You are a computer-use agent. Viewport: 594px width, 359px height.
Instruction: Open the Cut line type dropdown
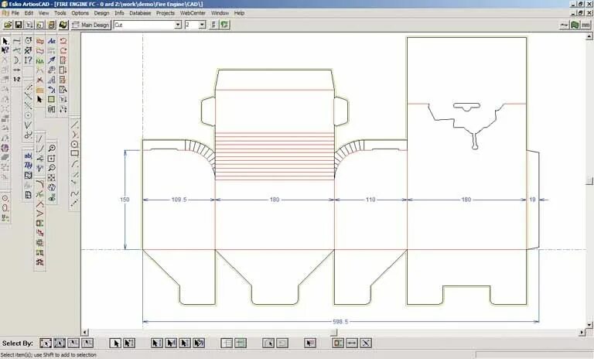[178, 25]
